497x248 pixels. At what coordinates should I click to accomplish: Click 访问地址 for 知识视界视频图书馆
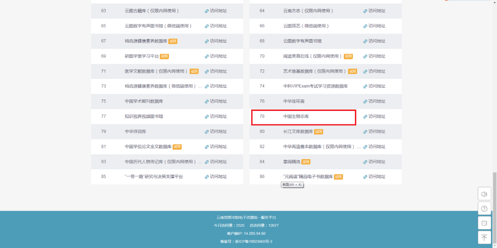[219, 116]
